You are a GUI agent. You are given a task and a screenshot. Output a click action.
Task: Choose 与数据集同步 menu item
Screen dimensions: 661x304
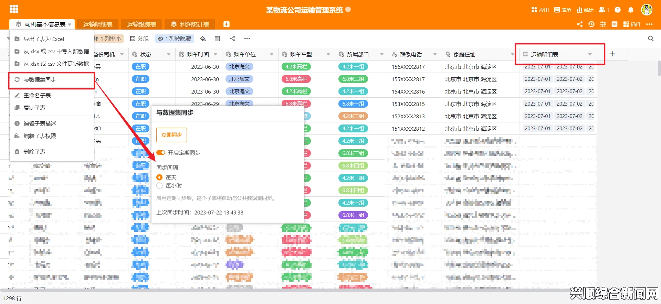[x=52, y=79]
